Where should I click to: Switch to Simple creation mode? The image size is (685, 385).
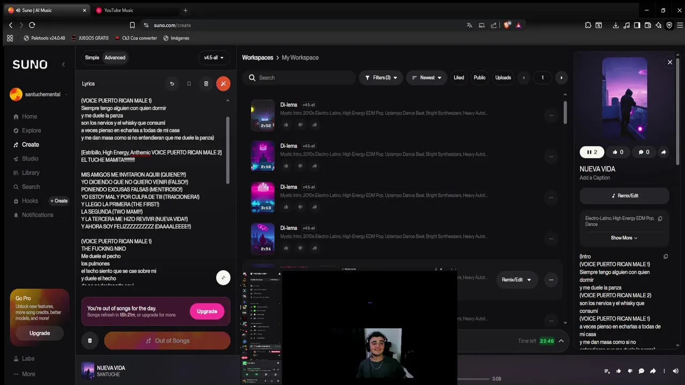[x=92, y=58]
